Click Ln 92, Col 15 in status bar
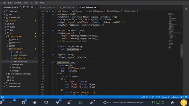The height and width of the screenshot is (106, 189). (146, 97)
